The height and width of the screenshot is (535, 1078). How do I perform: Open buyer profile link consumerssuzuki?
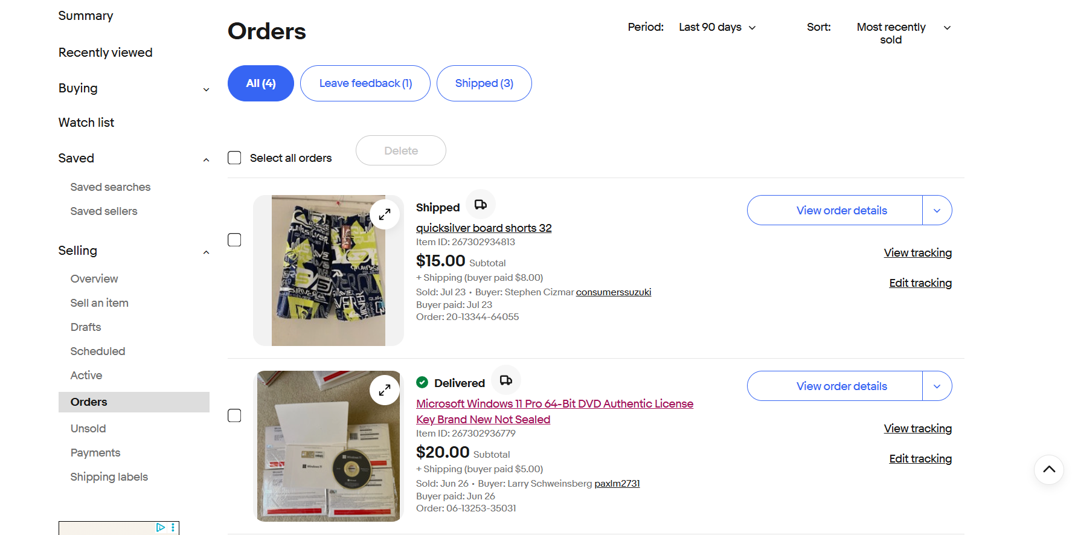coord(614,292)
